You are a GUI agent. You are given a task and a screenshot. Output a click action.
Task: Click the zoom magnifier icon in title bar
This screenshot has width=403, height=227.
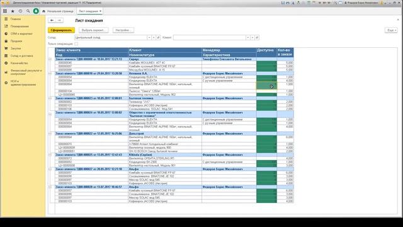click(335, 3)
